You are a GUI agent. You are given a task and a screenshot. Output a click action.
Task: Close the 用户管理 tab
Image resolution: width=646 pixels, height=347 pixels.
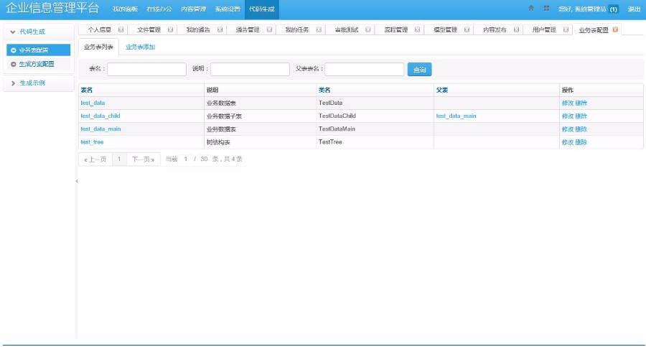pyautogui.click(x=566, y=29)
